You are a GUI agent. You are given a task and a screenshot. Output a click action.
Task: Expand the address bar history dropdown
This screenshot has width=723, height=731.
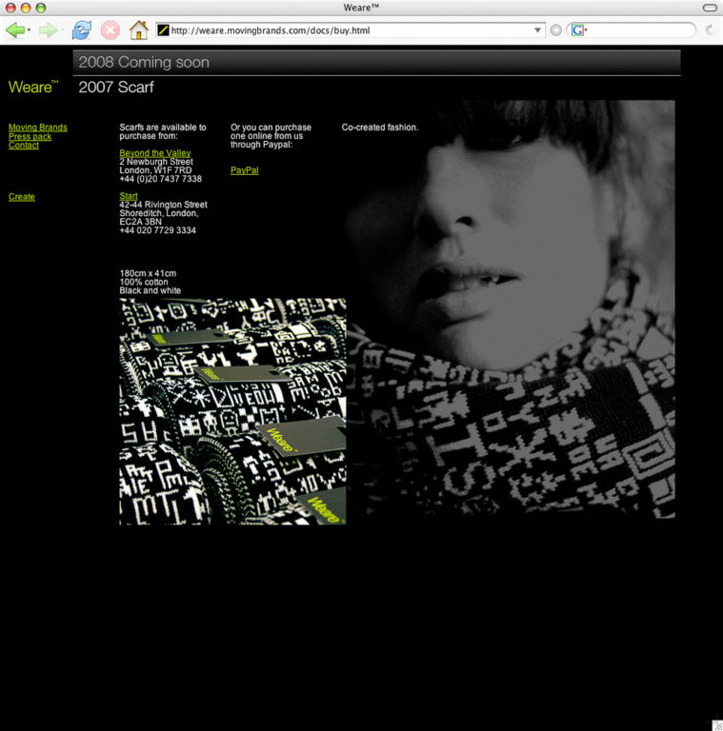click(537, 30)
